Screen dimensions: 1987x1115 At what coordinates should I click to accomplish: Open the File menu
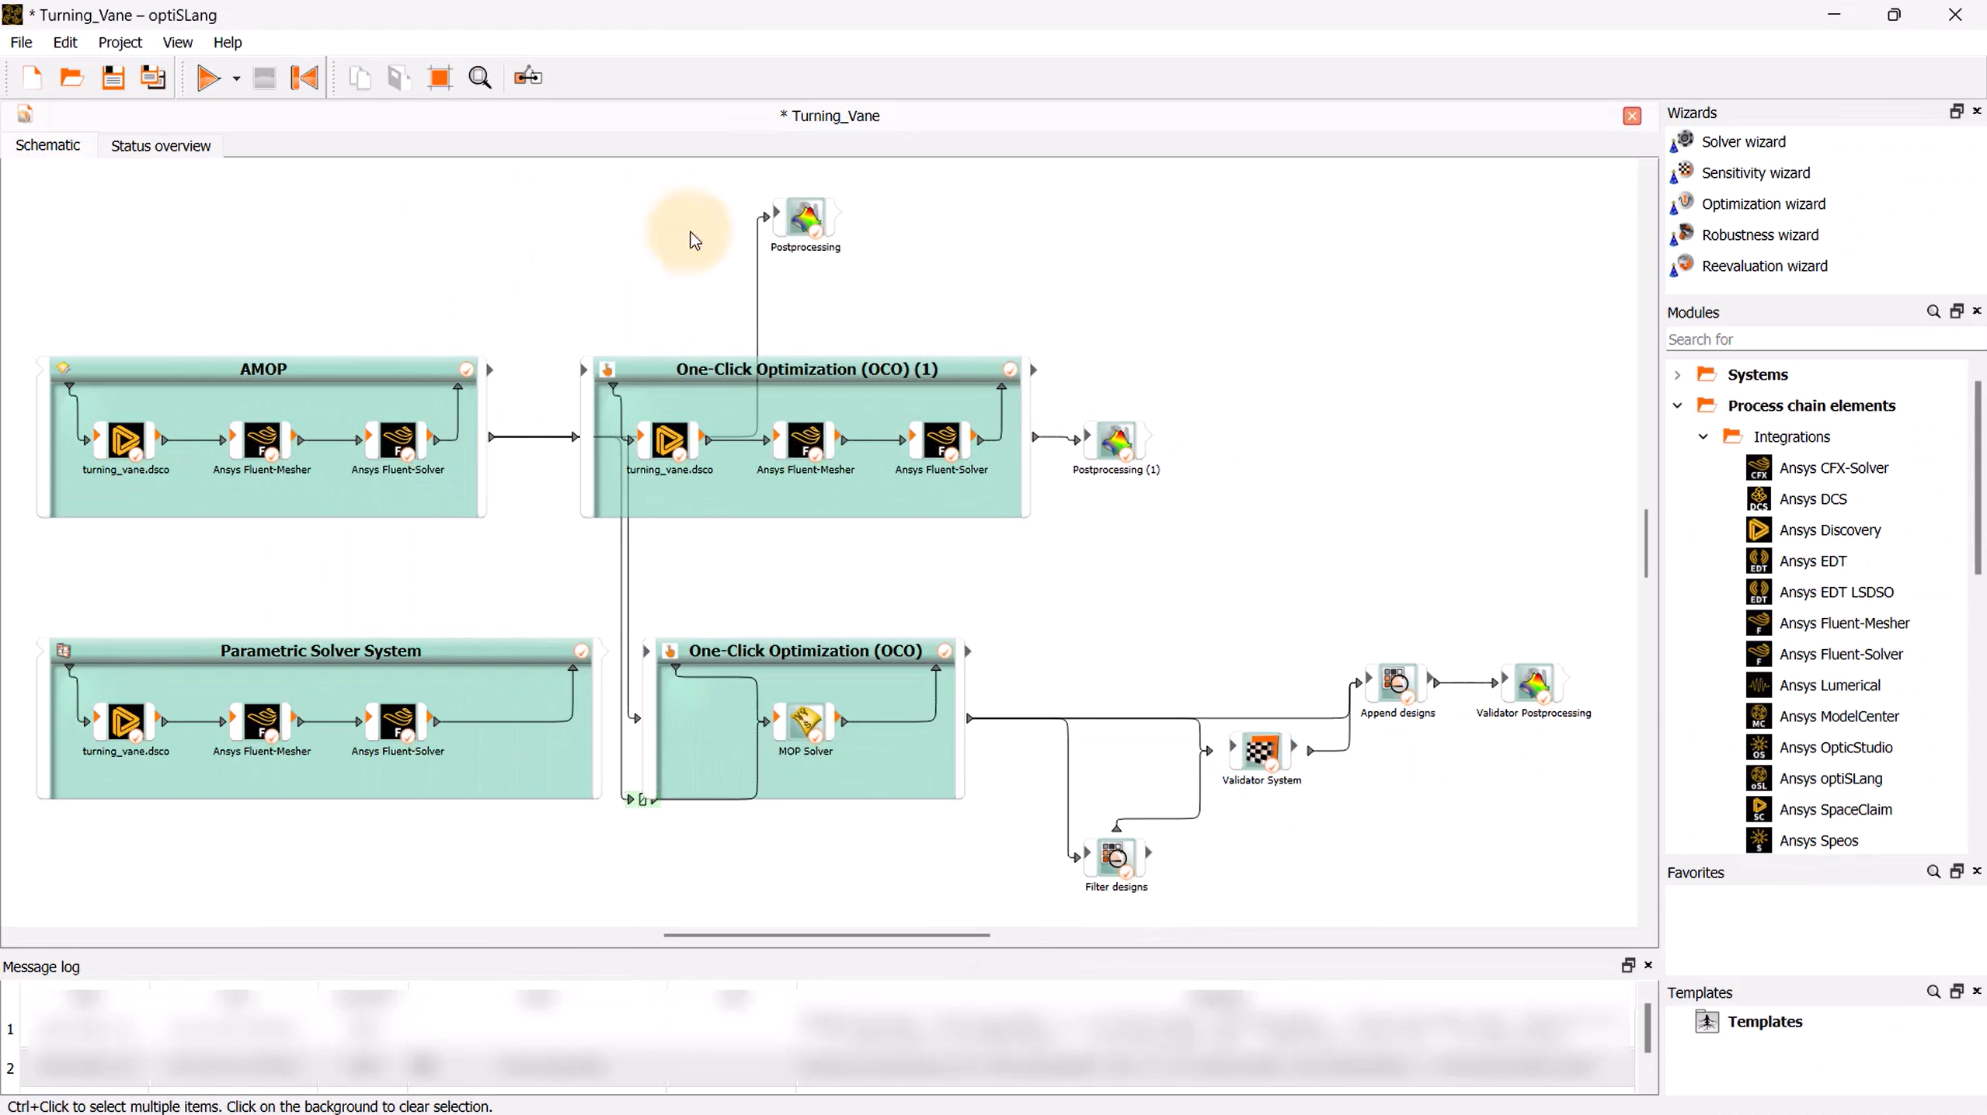coord(21,43)
